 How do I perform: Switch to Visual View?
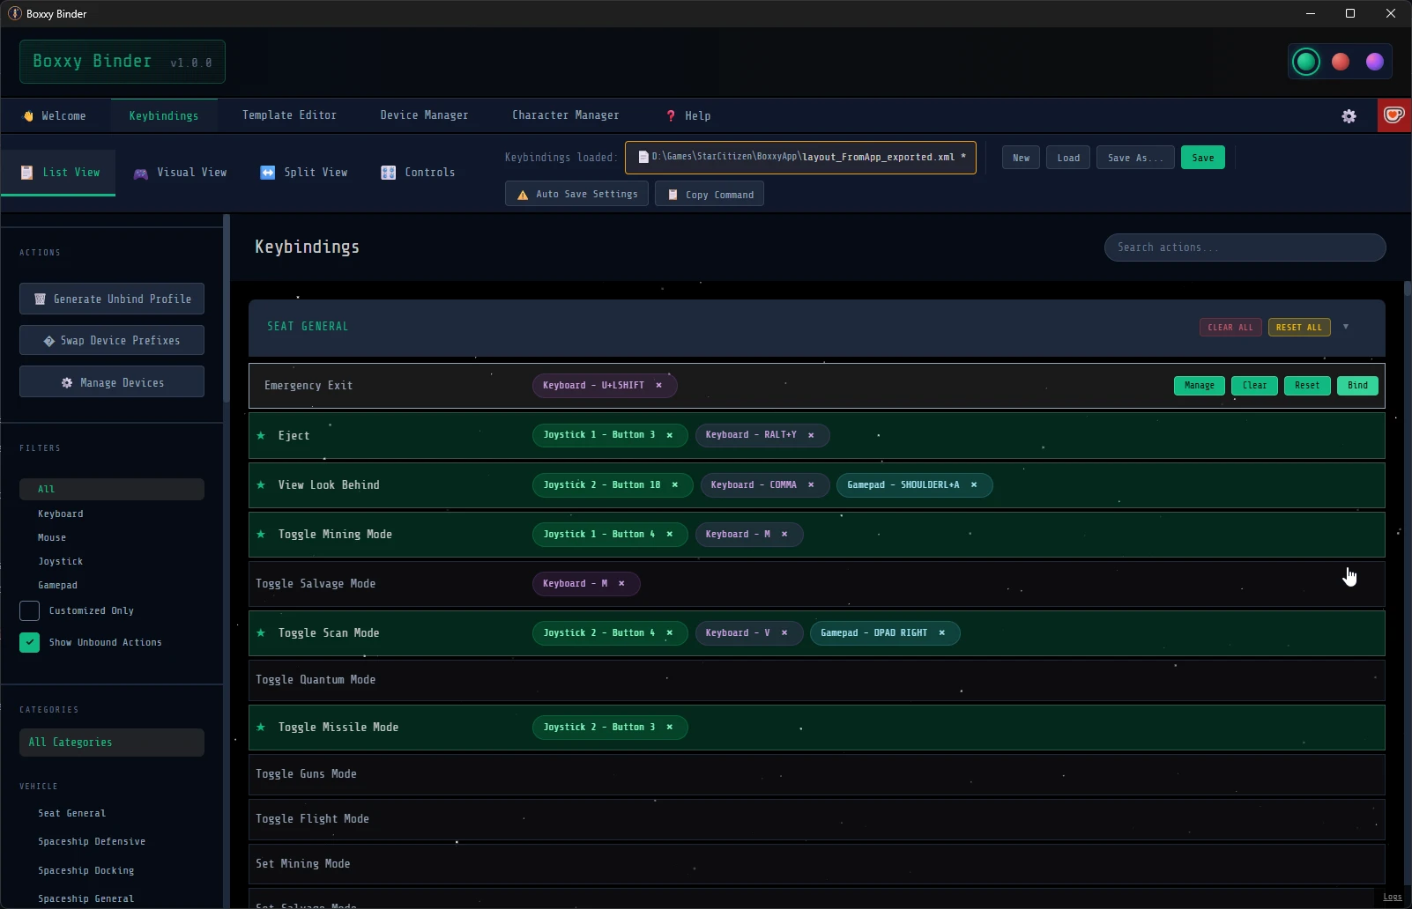click(181, 173)
